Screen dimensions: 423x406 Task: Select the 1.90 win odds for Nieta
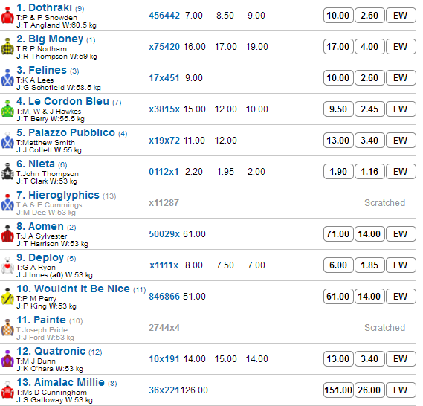tap(338, 172)
